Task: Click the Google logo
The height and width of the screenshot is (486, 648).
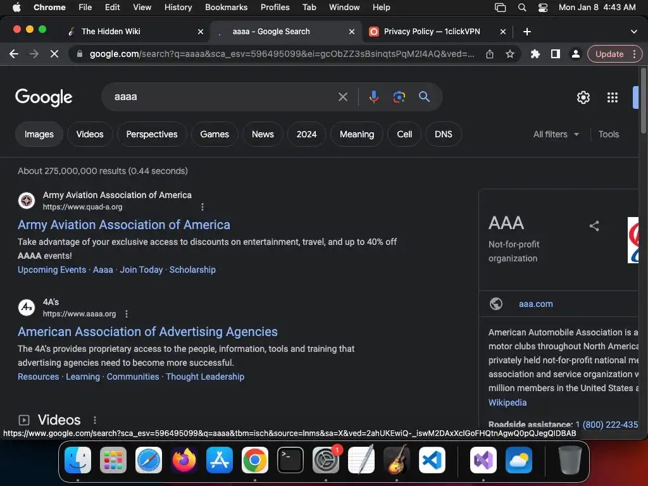Action: (44, 97)
